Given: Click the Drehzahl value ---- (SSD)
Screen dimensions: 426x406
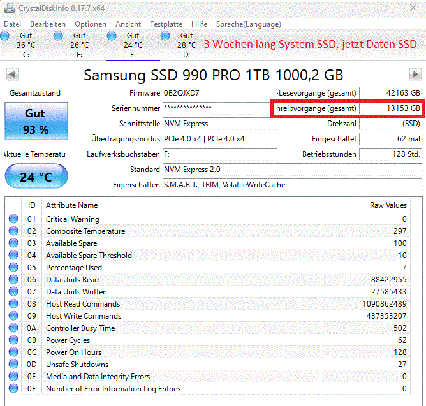Looking at the screenshot, I should pyautogui.click(x=391, y=124).
